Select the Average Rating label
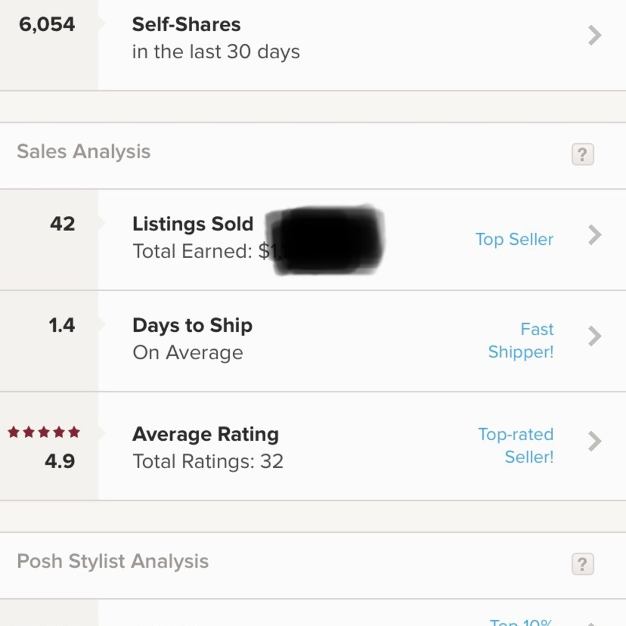Image resolution: width=626 pixels, height=626 pixels. 205,434
